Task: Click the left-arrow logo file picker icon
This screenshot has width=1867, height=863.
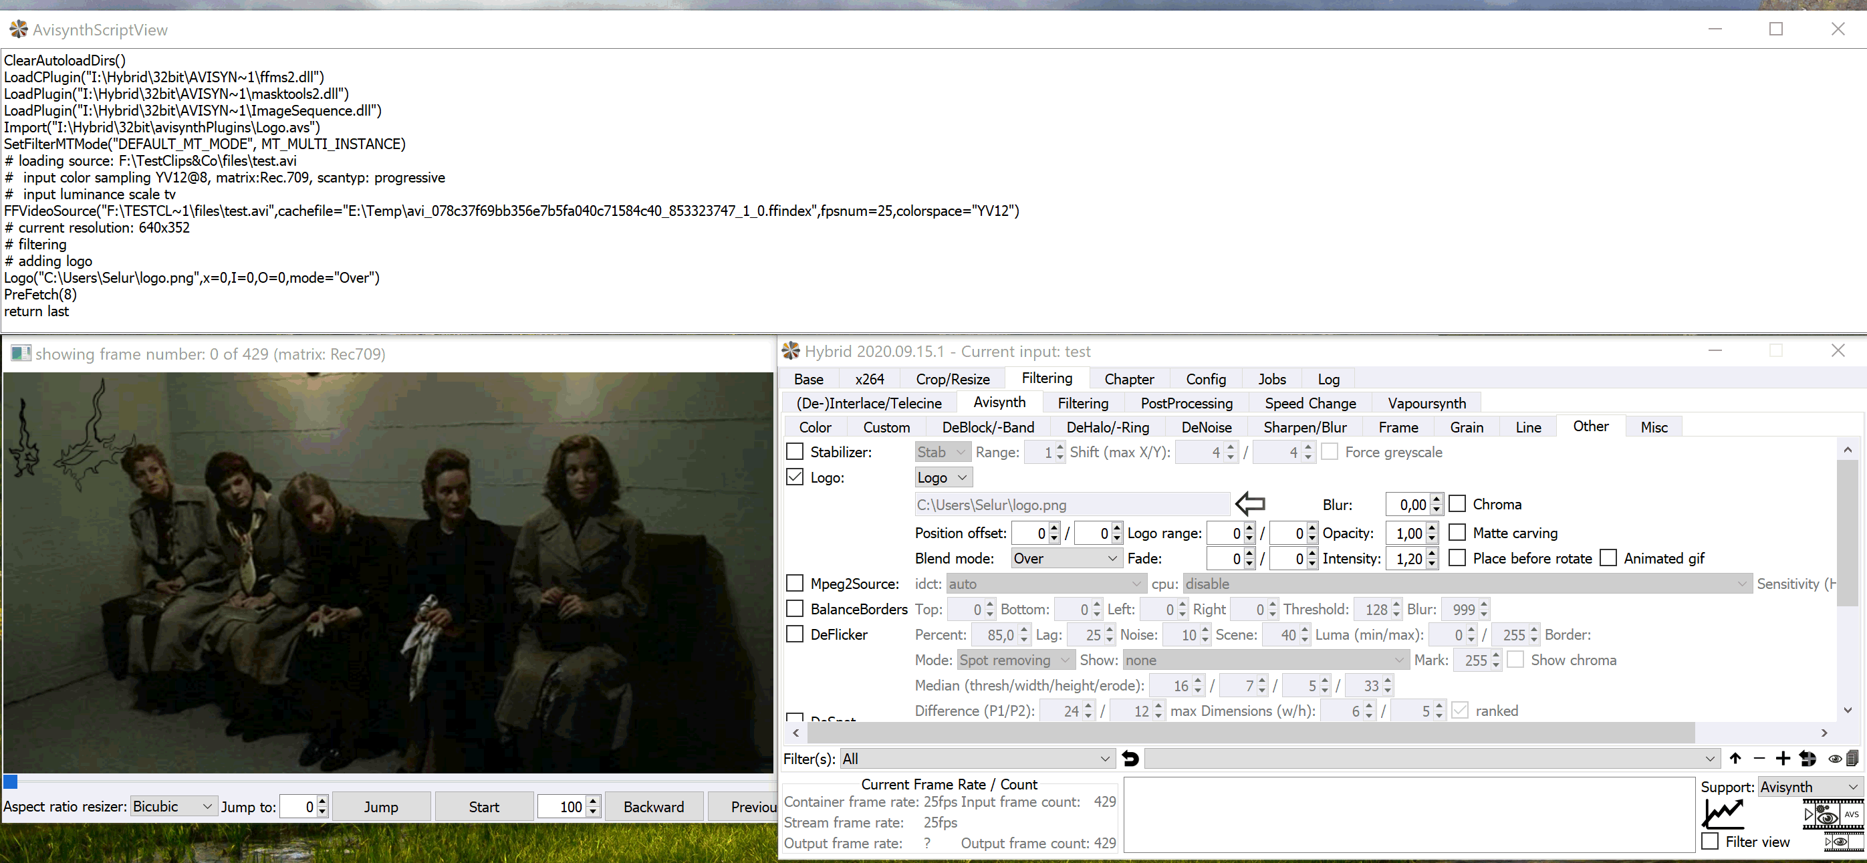Action: click(x=1250, y=503)
